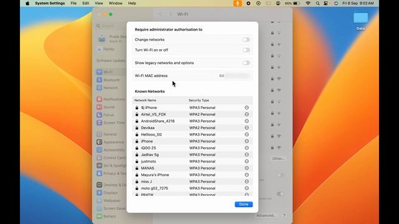Select the $j iPhone network name
This screenshot has width=399, height=224.
(x=149, y=108)
